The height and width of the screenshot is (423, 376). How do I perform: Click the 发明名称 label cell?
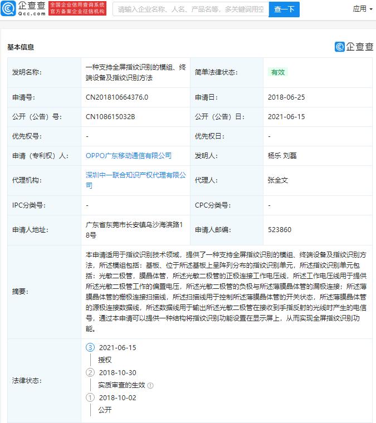(44, 72)
